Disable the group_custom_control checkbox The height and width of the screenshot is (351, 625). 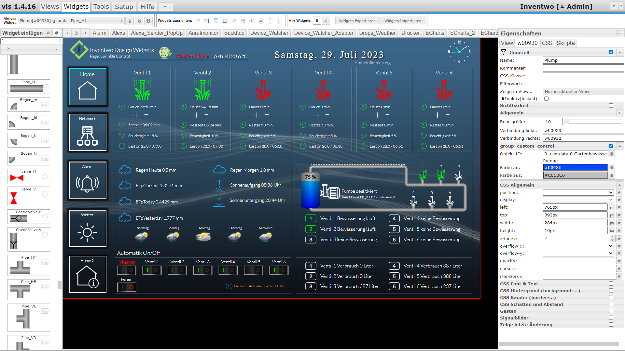[611, 146]
